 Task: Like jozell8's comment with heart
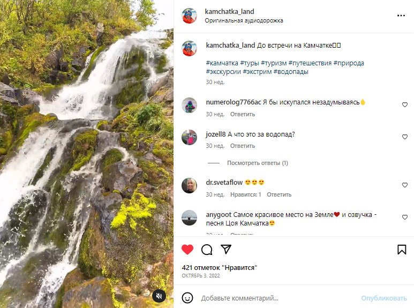point(405,137)
